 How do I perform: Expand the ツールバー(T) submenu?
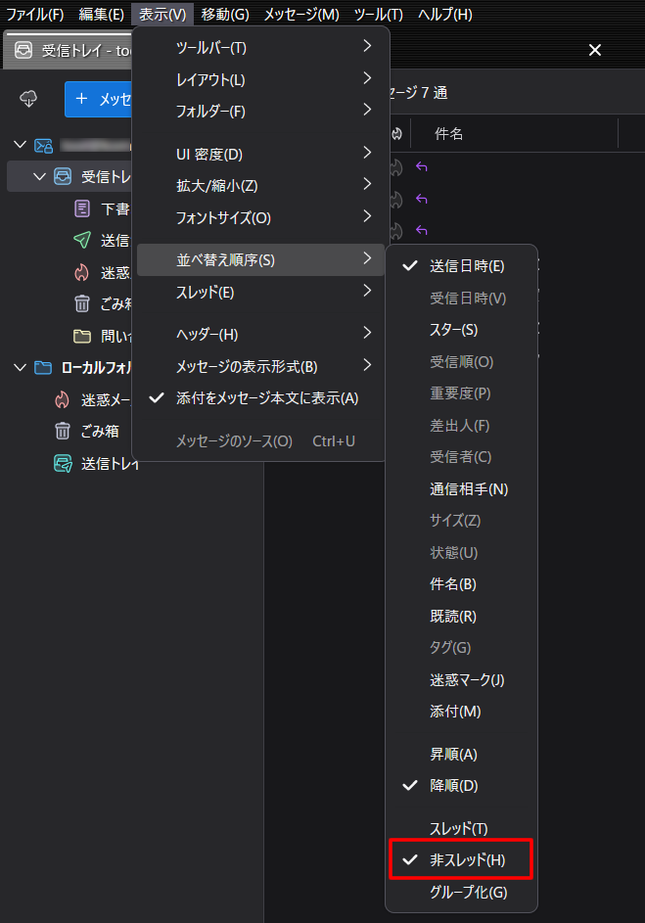tap(261, 48)
